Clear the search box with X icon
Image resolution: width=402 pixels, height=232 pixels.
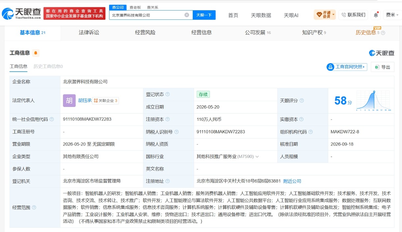pyautogui.click(x=187, y=15)
